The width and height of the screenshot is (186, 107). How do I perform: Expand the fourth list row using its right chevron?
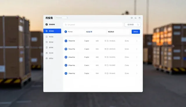point(137,65)
